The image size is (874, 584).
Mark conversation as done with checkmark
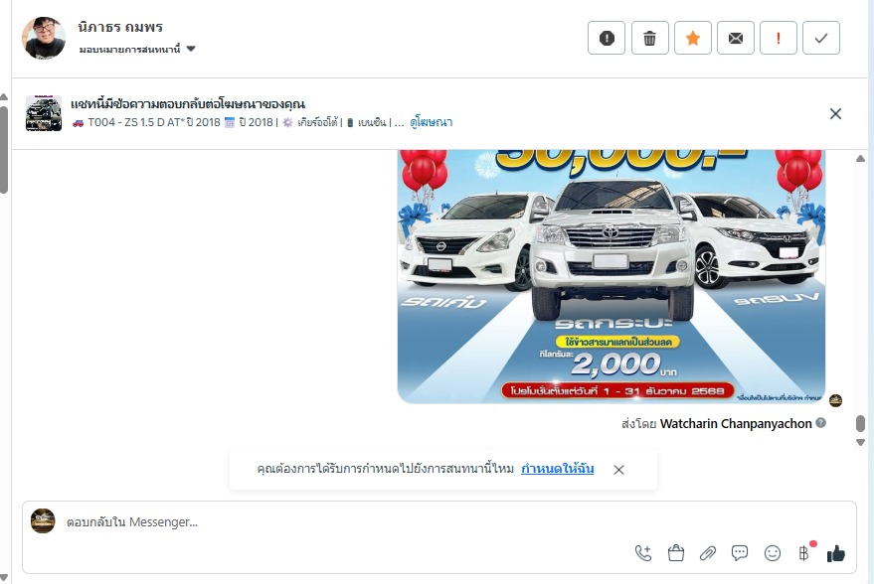(821, 38)
